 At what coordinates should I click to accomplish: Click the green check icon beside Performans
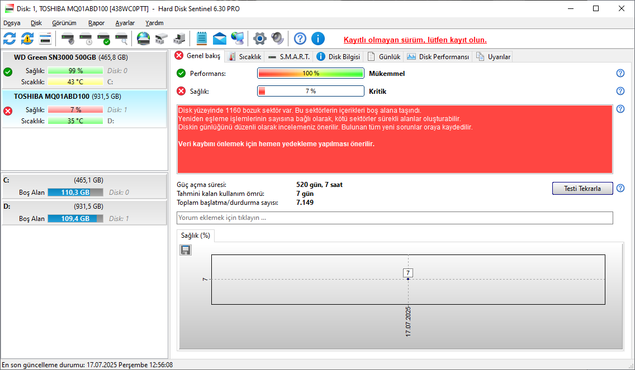pyautogui.click(x=181, y=73)
